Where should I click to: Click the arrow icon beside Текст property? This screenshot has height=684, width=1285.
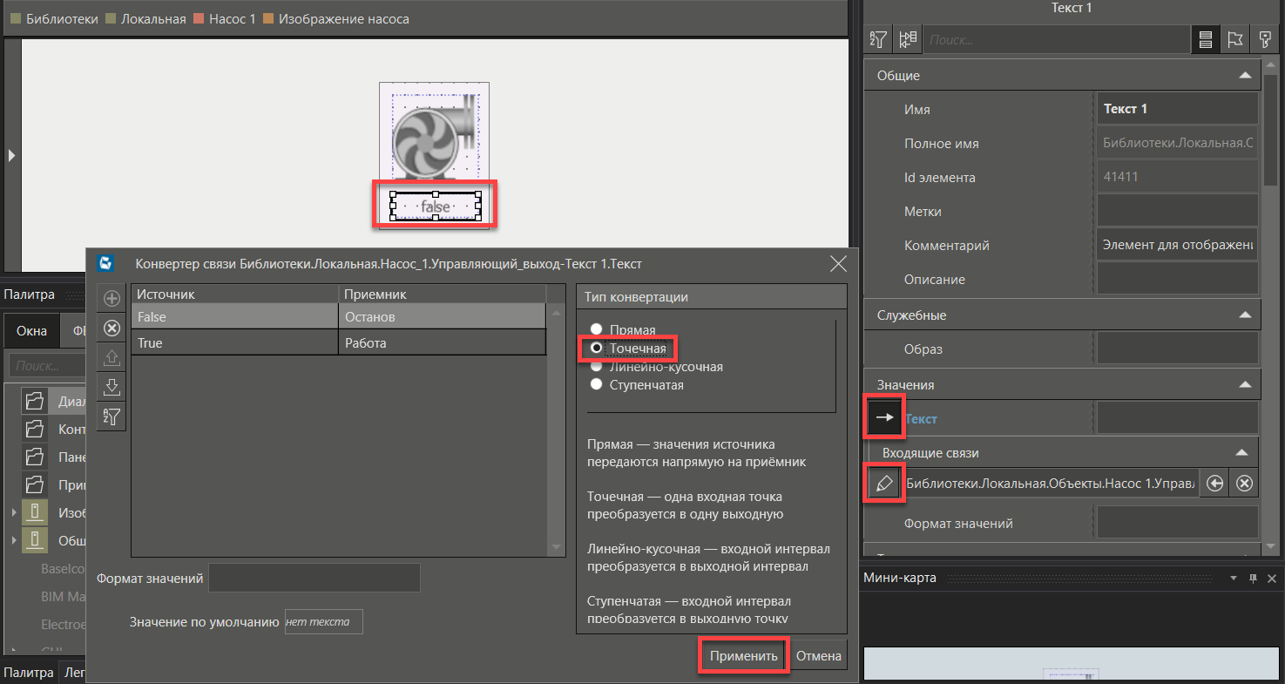pyautogui.click(x=884, y=418)
